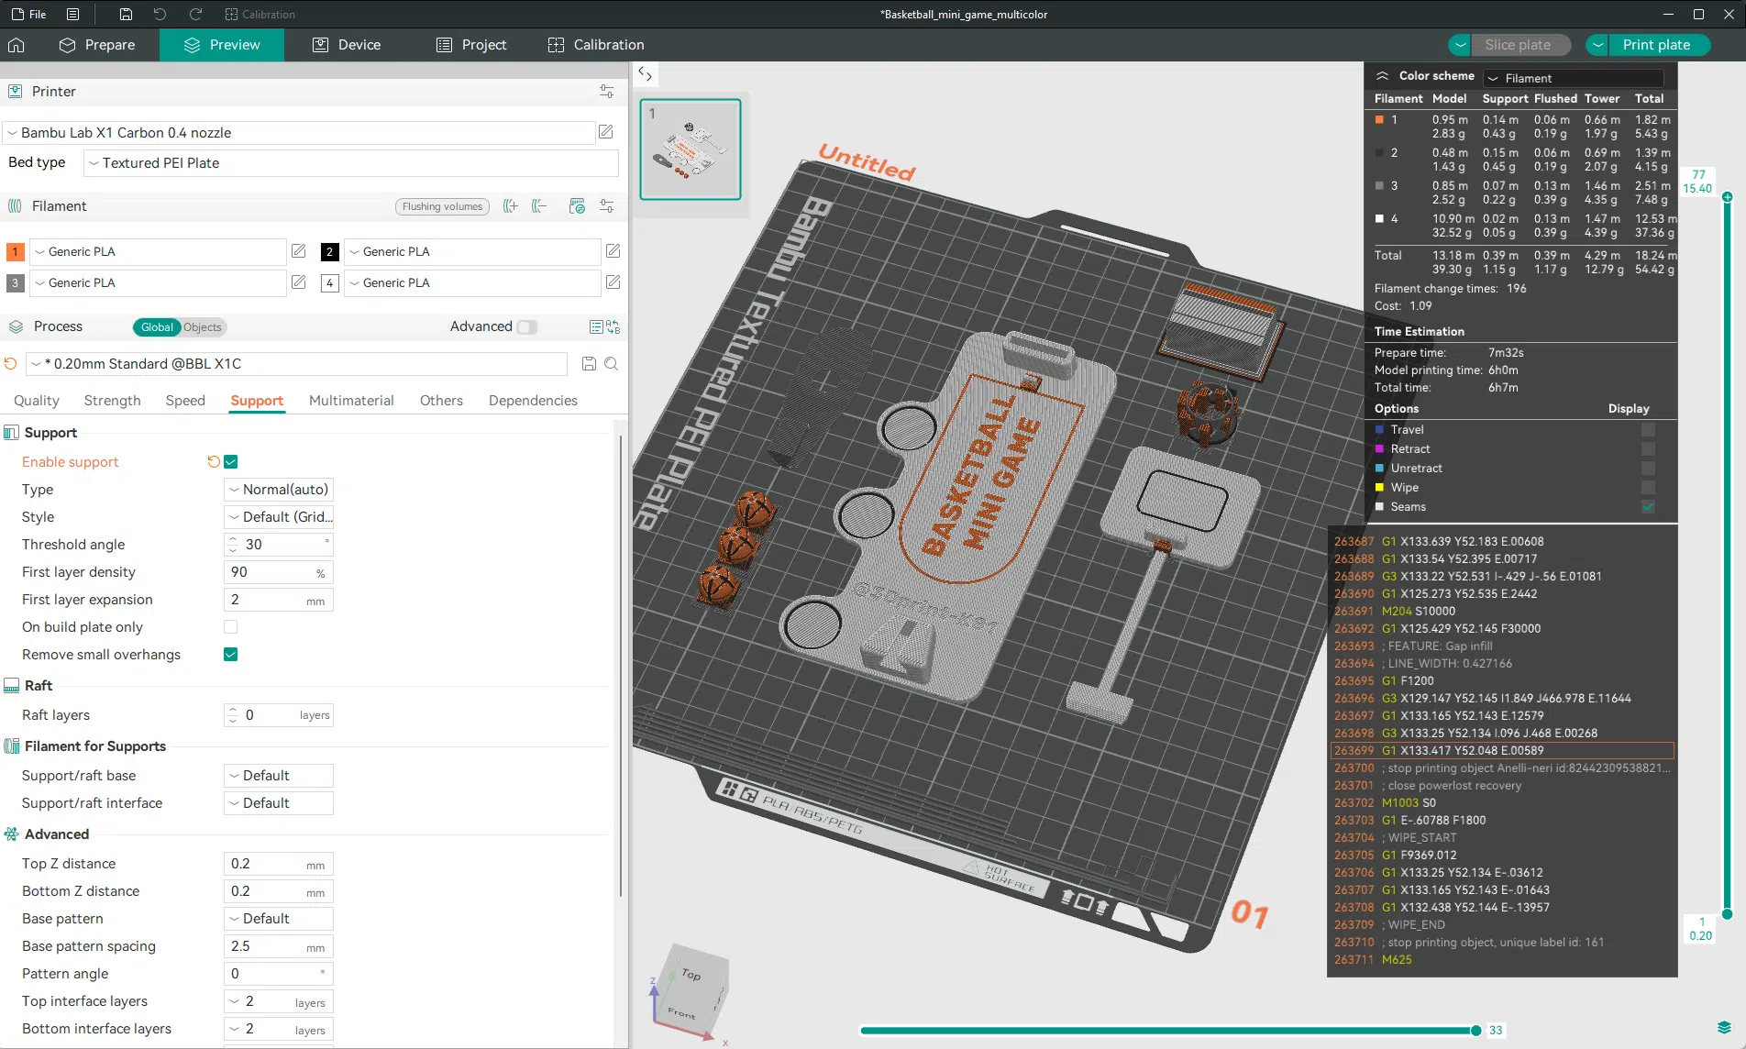Click the AMS sync filament icon

[577, 206]
